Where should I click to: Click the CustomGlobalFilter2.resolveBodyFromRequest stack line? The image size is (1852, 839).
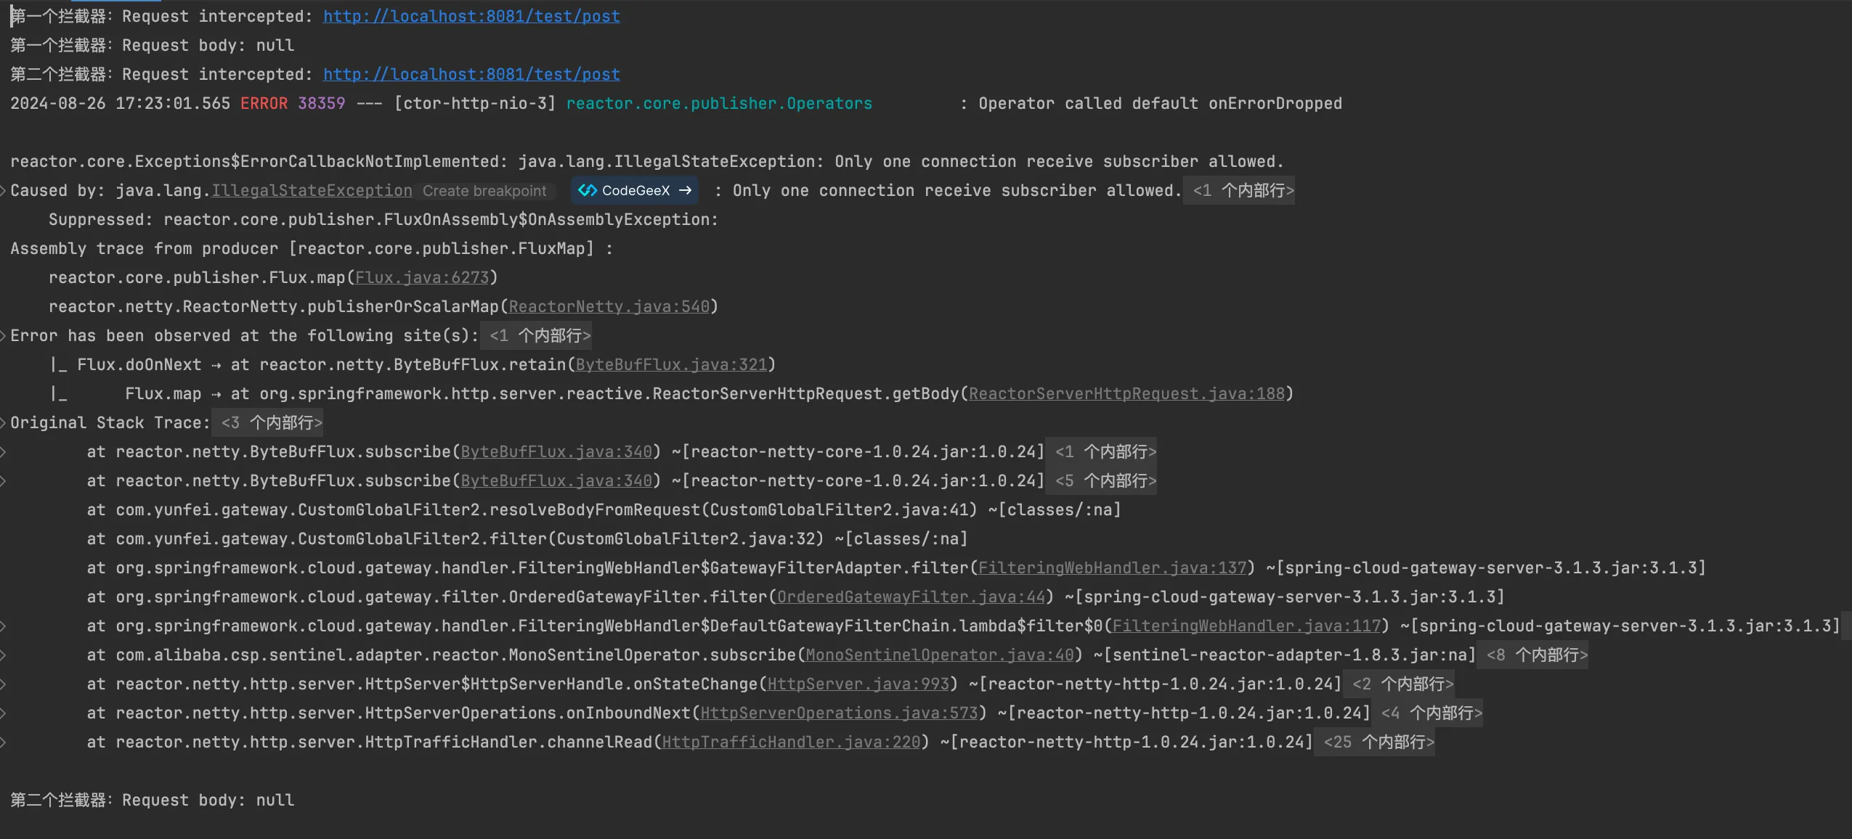604,509
